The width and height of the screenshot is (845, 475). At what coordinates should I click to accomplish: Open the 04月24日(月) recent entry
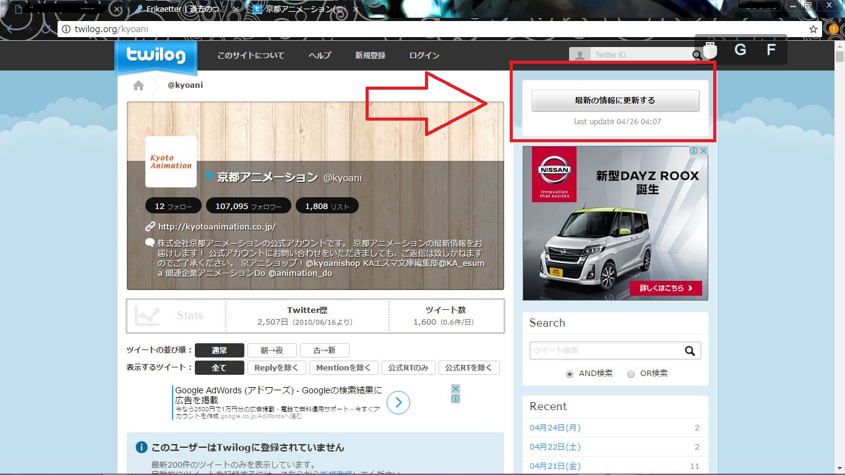click(x=555, y=427)
